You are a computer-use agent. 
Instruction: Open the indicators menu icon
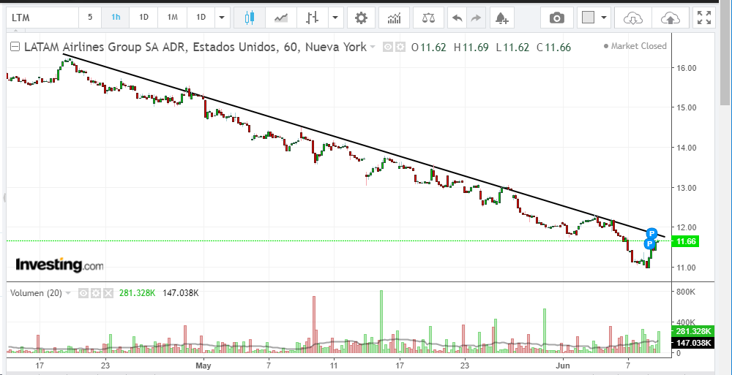tap(394, 18)
